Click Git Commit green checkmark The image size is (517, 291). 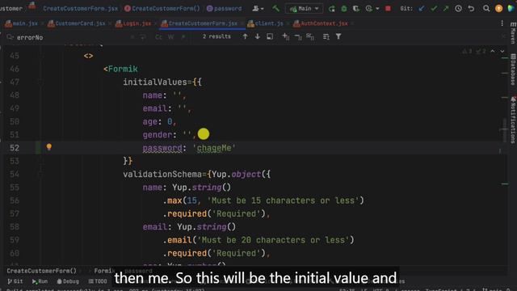pyautogui.click(x=434, y=9)
